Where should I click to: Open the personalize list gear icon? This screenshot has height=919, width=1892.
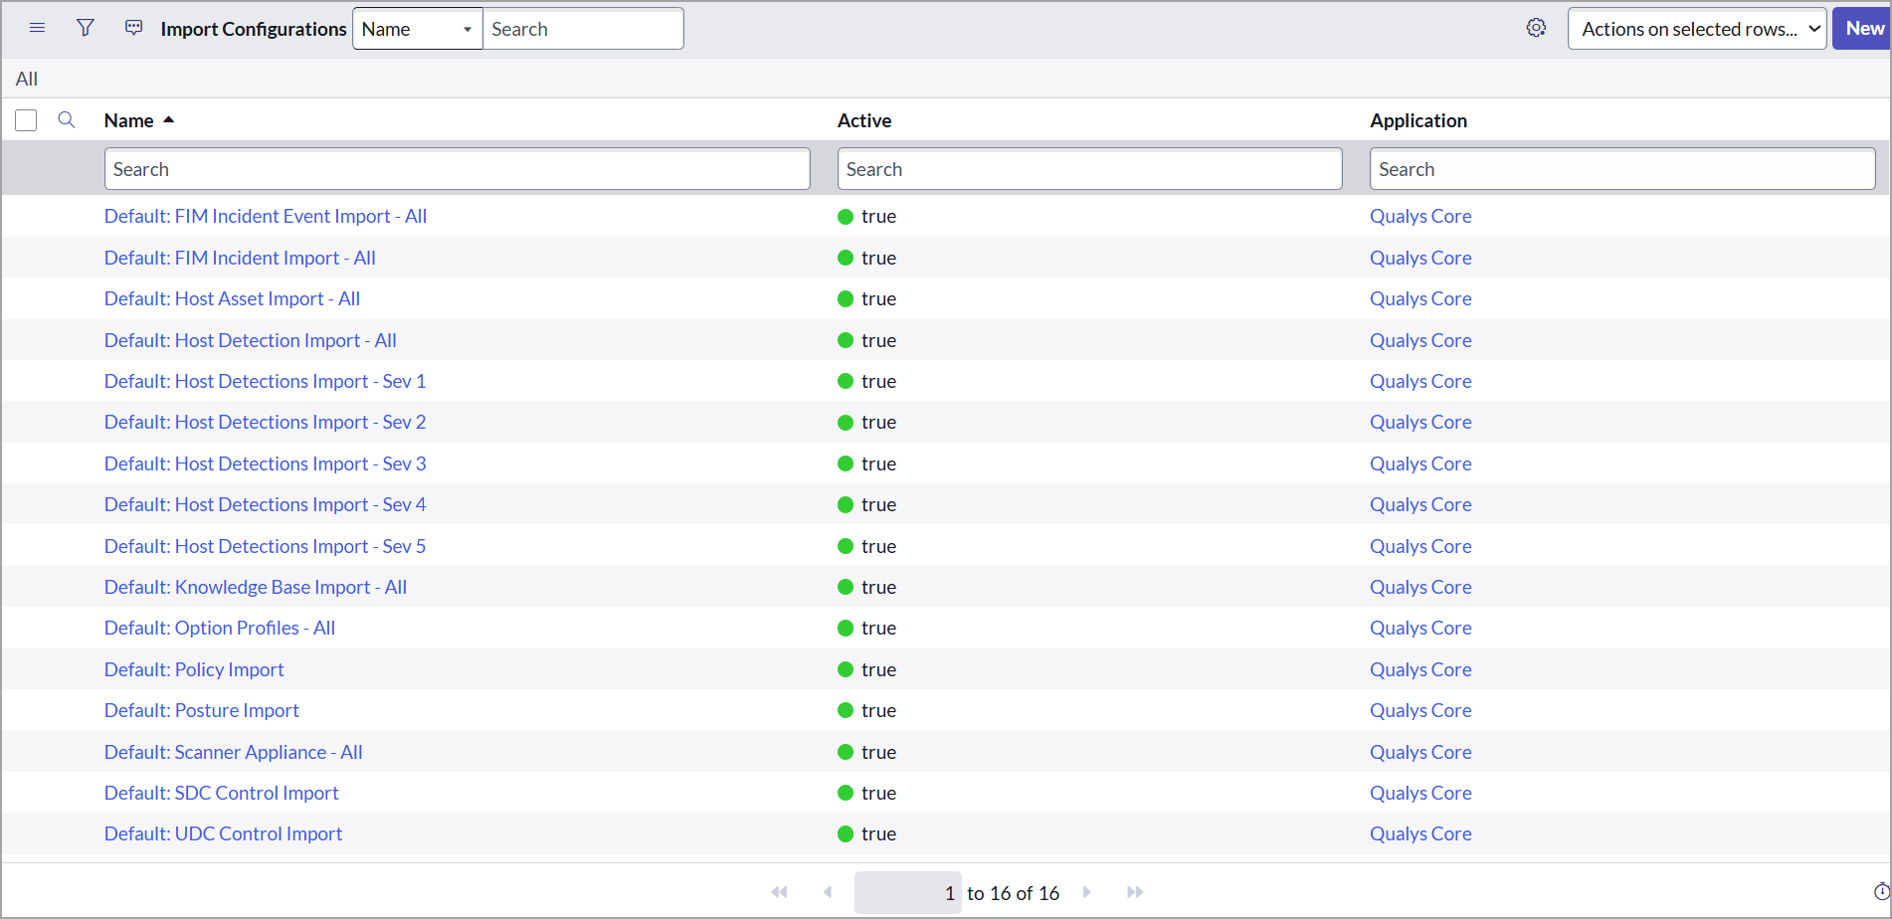coord(1536,28)
